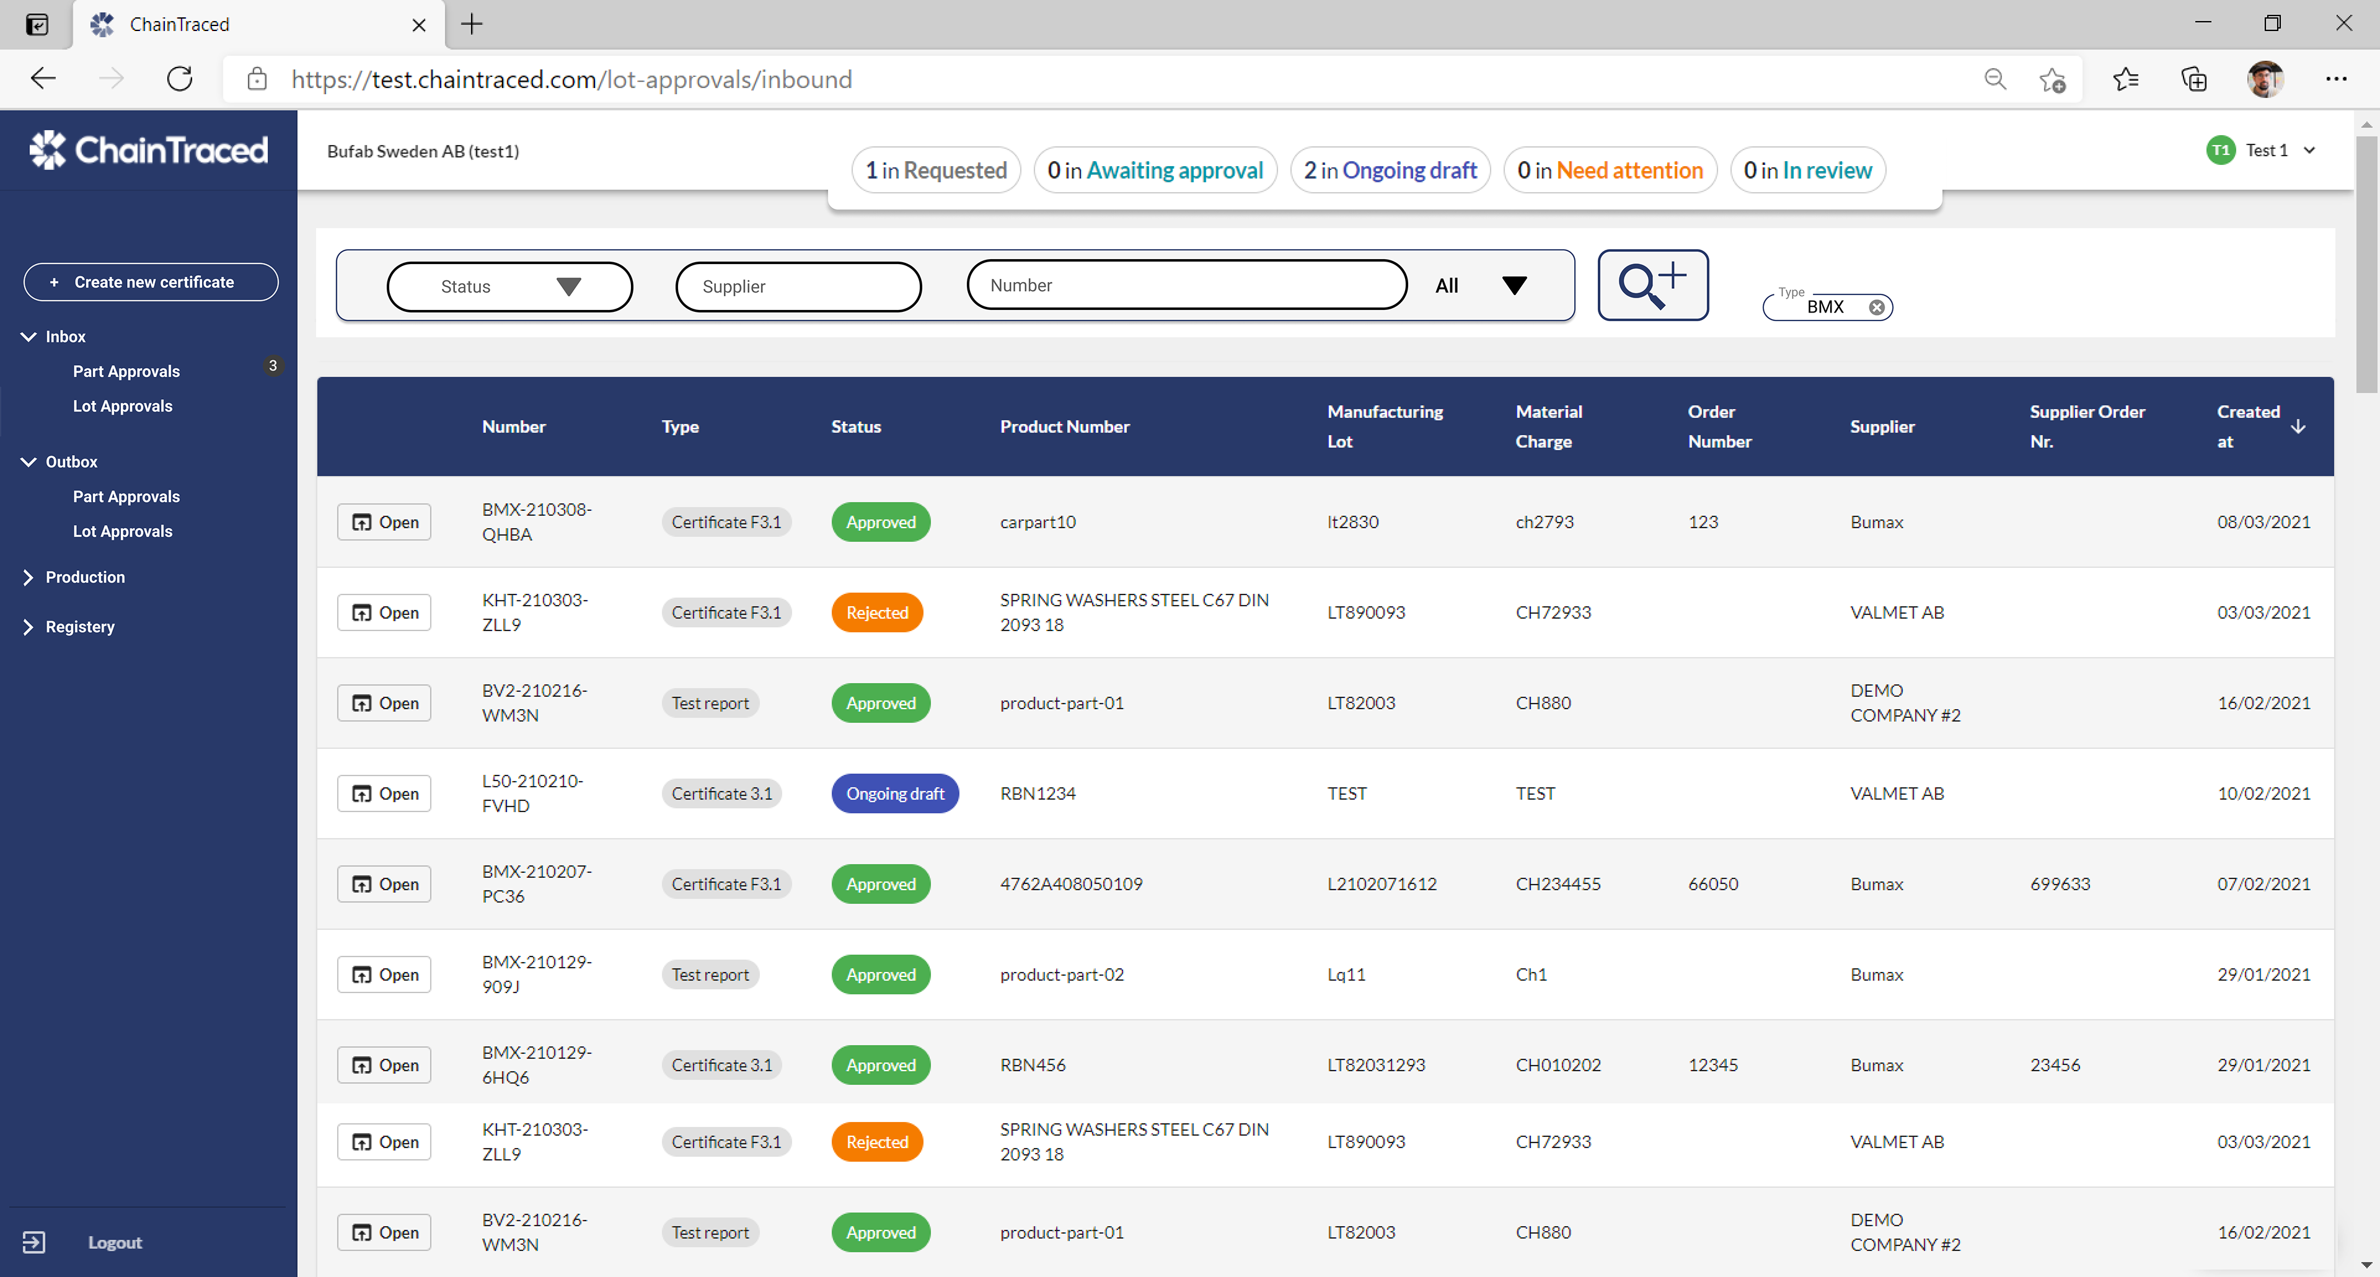Click the 3 badge beside Part Approvals
2380x1277 pixels.
pos(273,365)
